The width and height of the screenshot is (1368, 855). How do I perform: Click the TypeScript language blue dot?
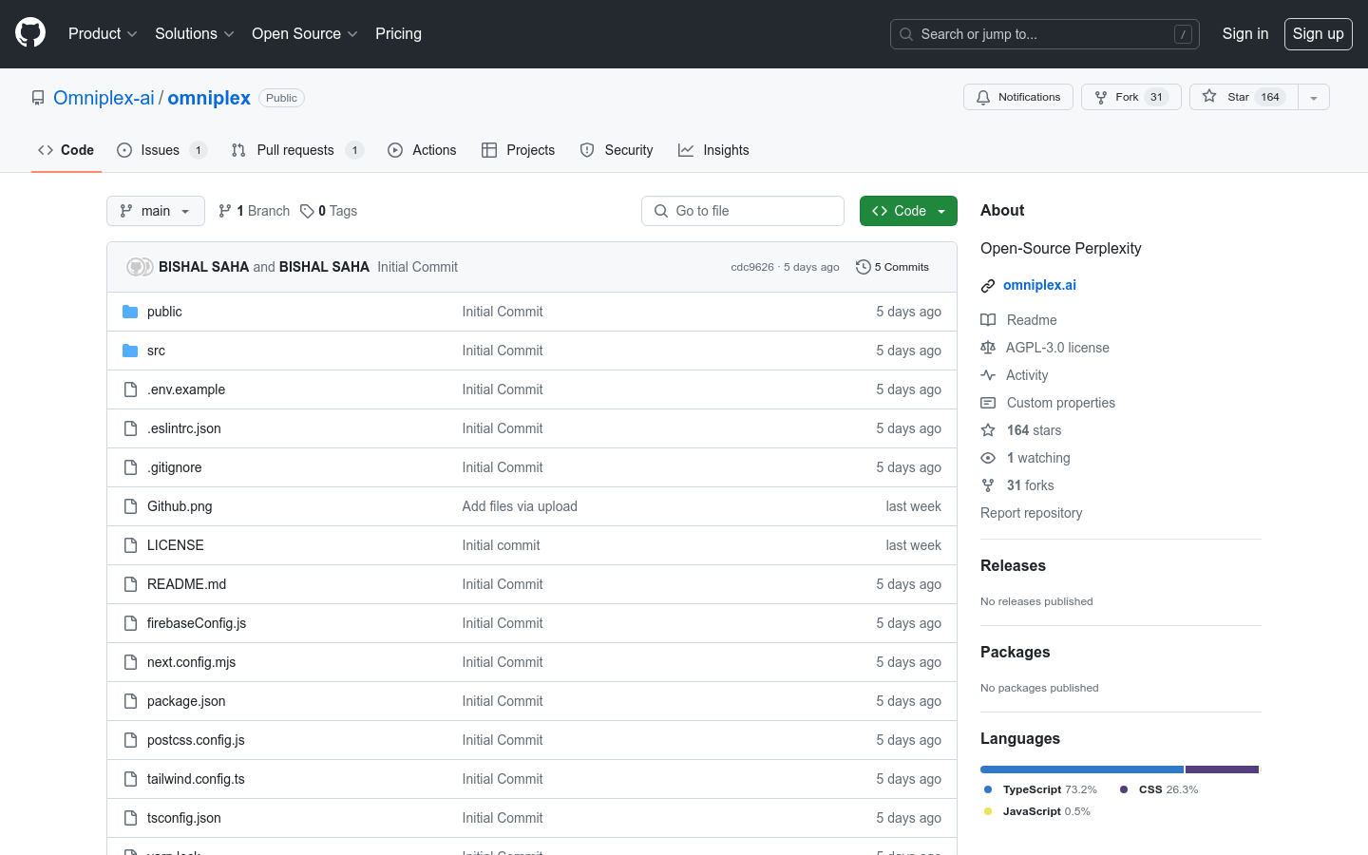pyautogui.click(x=988, y=789)
